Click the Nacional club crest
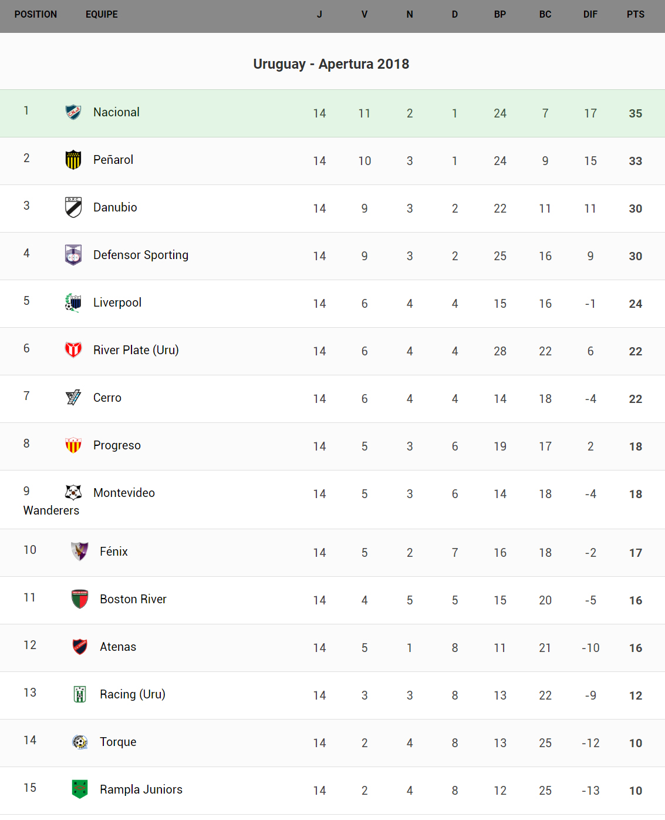The height and width of the screenshot is (820, 665). 73,112
